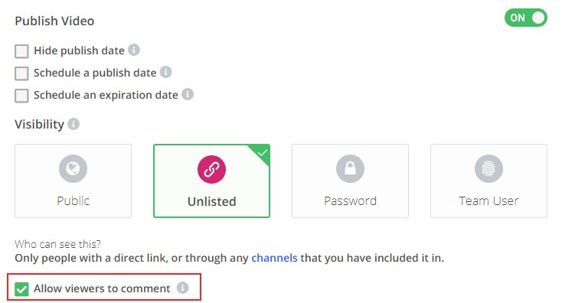
Task: Click info icon beside Allow viewers to comment
Action: (182, 288)
